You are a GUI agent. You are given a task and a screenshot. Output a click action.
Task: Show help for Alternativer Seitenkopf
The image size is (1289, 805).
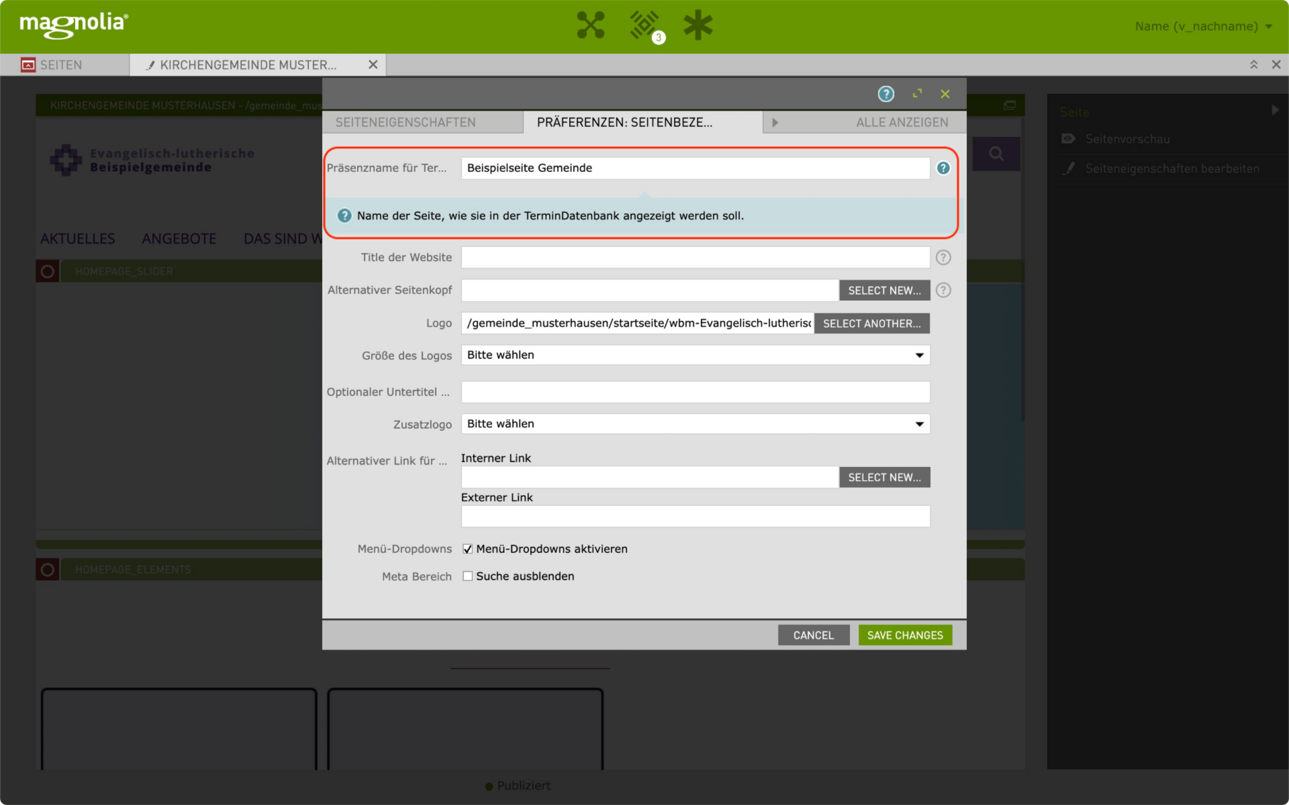click(943, 290)
